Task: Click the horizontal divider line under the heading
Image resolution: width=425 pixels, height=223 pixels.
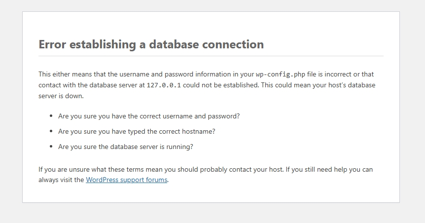Action: pyautogui.click(x=211, y=56)
